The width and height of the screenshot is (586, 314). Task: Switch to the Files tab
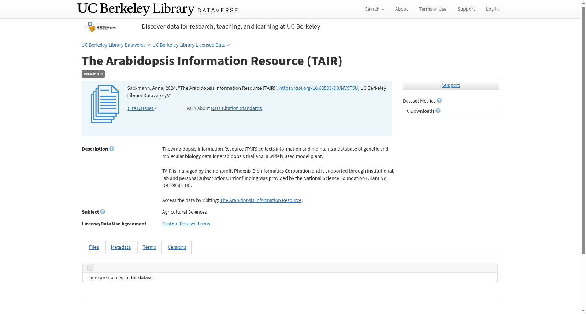coord(94,247)
